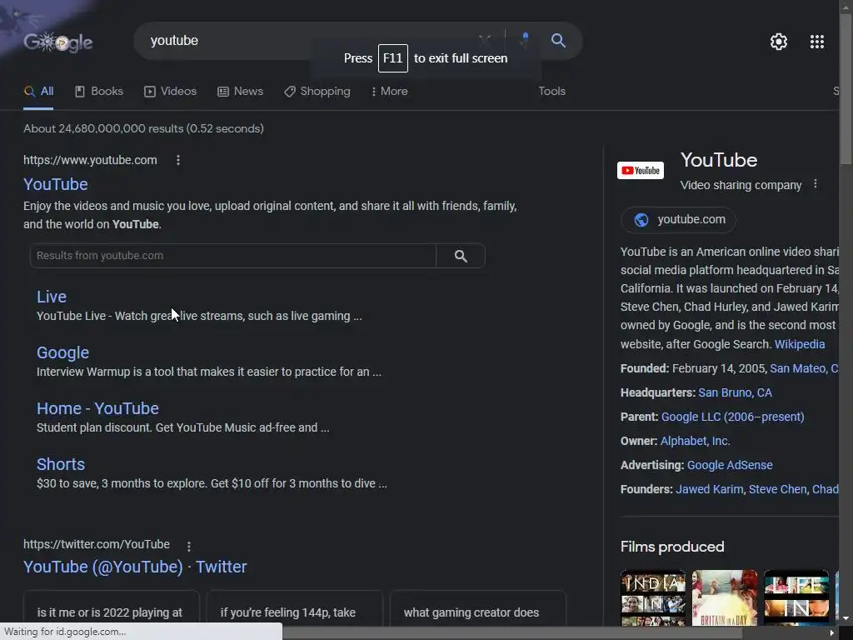Viewport: 853px width, 640px height.
Task: Open YouTube (@YouTube) · Twitter result
Action: click(x=135, y=567)
